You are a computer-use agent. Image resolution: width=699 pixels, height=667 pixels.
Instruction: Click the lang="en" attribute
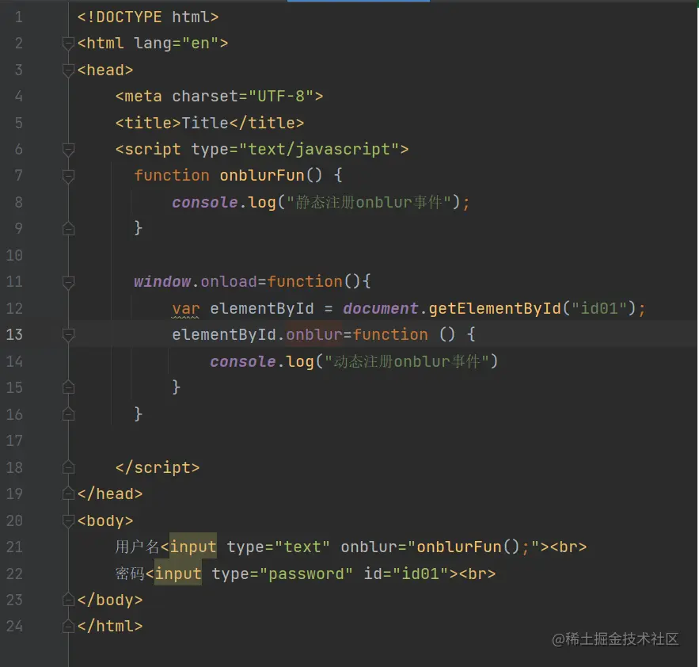[176, 44]
